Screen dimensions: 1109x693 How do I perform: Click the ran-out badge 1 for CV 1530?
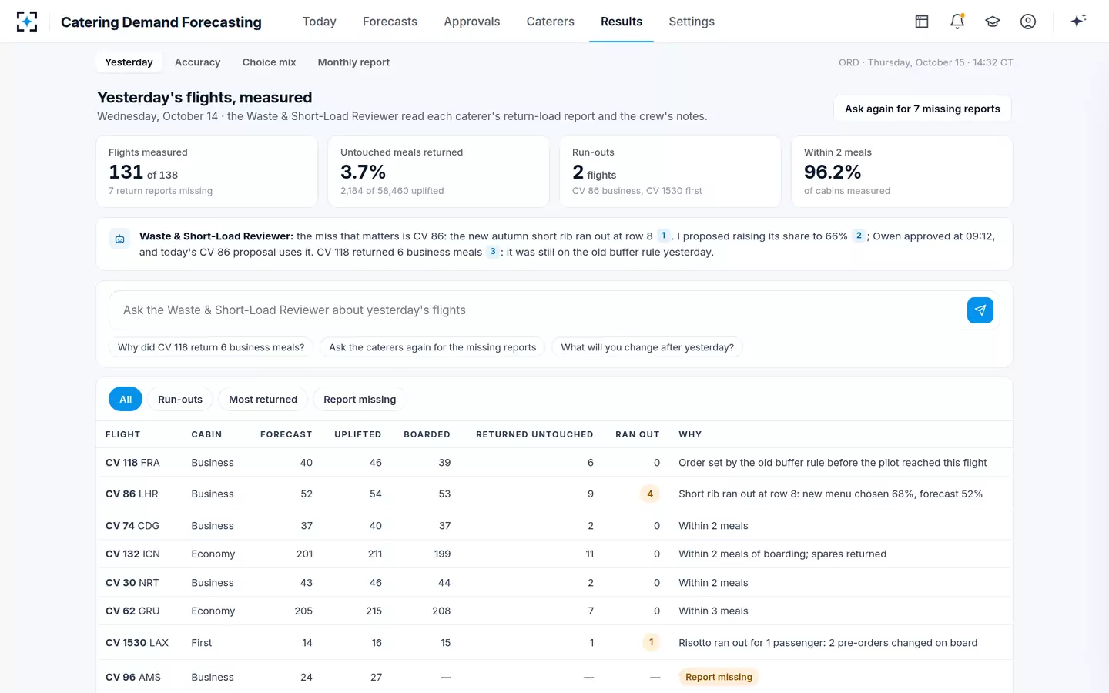pos(651,642)
